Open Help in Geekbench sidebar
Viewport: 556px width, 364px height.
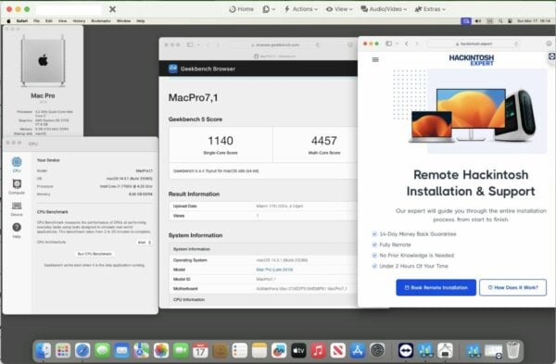point(17,231)
